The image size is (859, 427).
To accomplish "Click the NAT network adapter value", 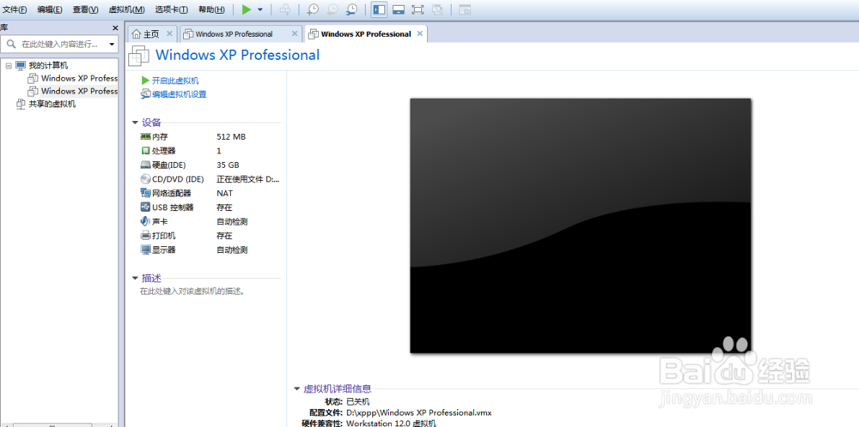I will (224, 193).
